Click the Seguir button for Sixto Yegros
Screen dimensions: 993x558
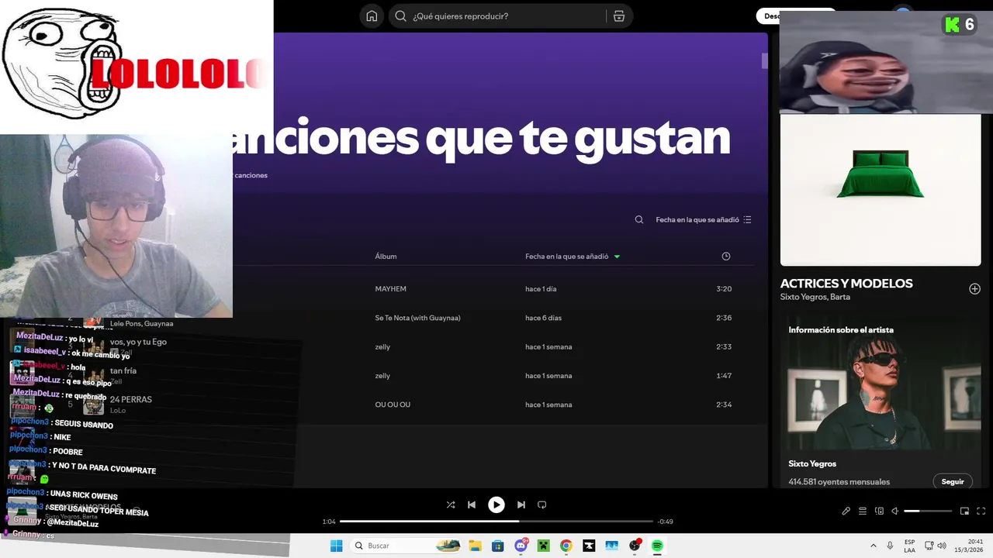(953, 481)
